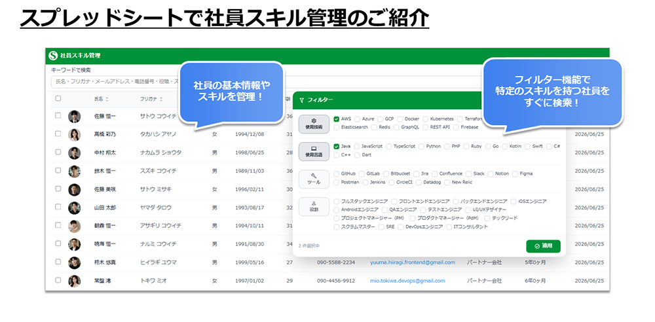Select the 使用言語 filter category button
The height and width of the screenshot is (322, 655).
[x=314, y=151]
